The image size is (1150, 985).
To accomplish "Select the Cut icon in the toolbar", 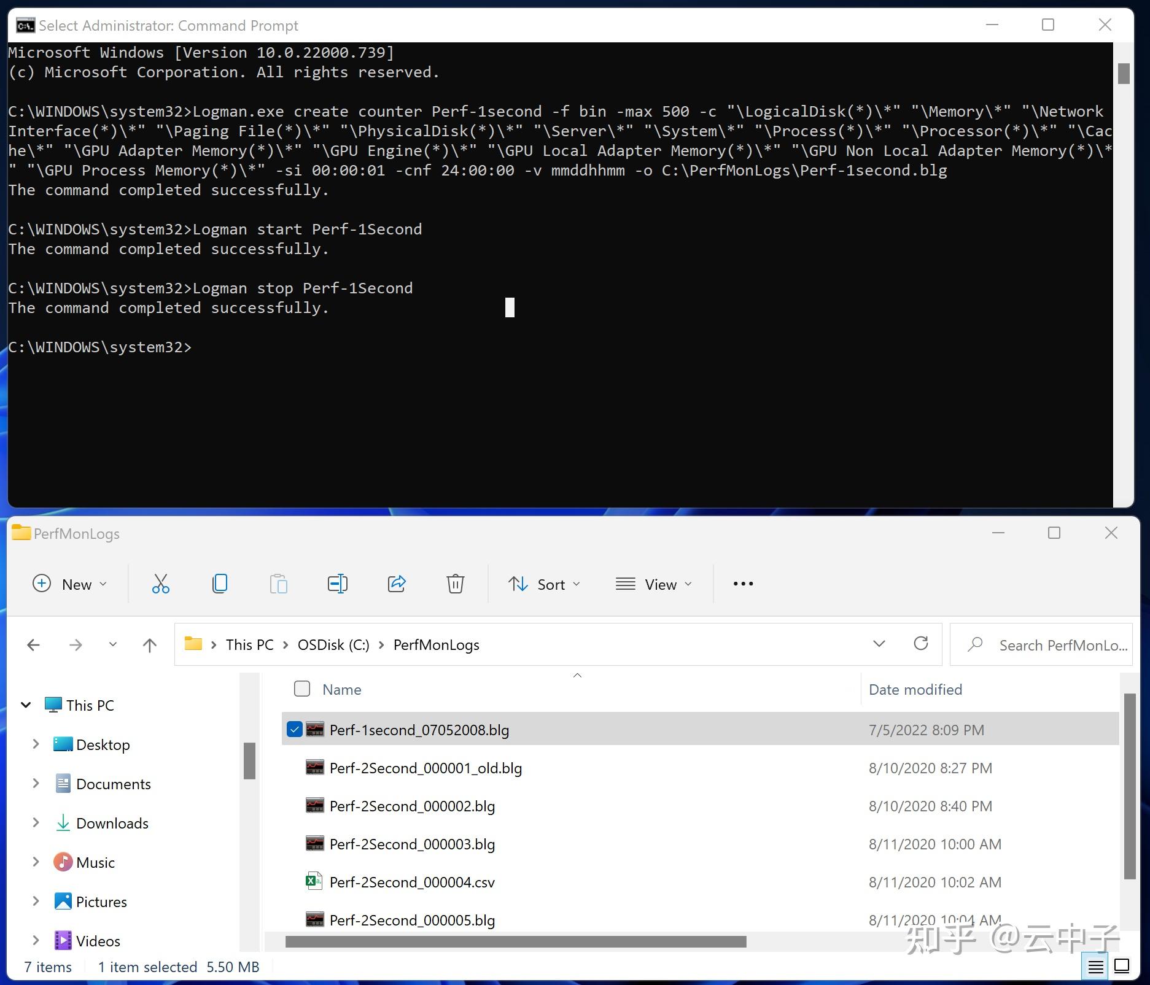I will [160, 584].
